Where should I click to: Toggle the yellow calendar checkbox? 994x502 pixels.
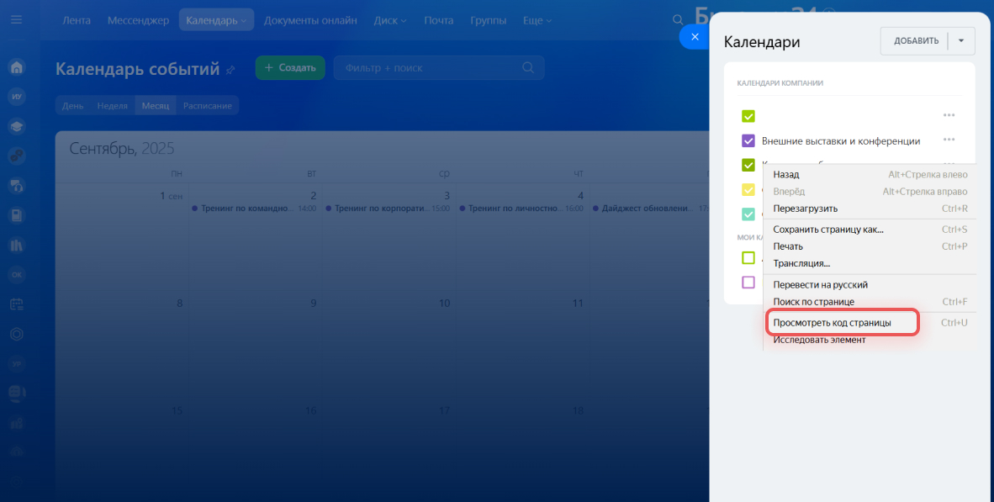pos(748,190)
